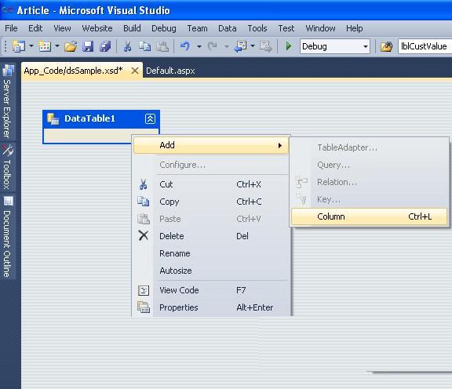
Task: Click the Save floppy disk icon
Action: click(88, 46)
